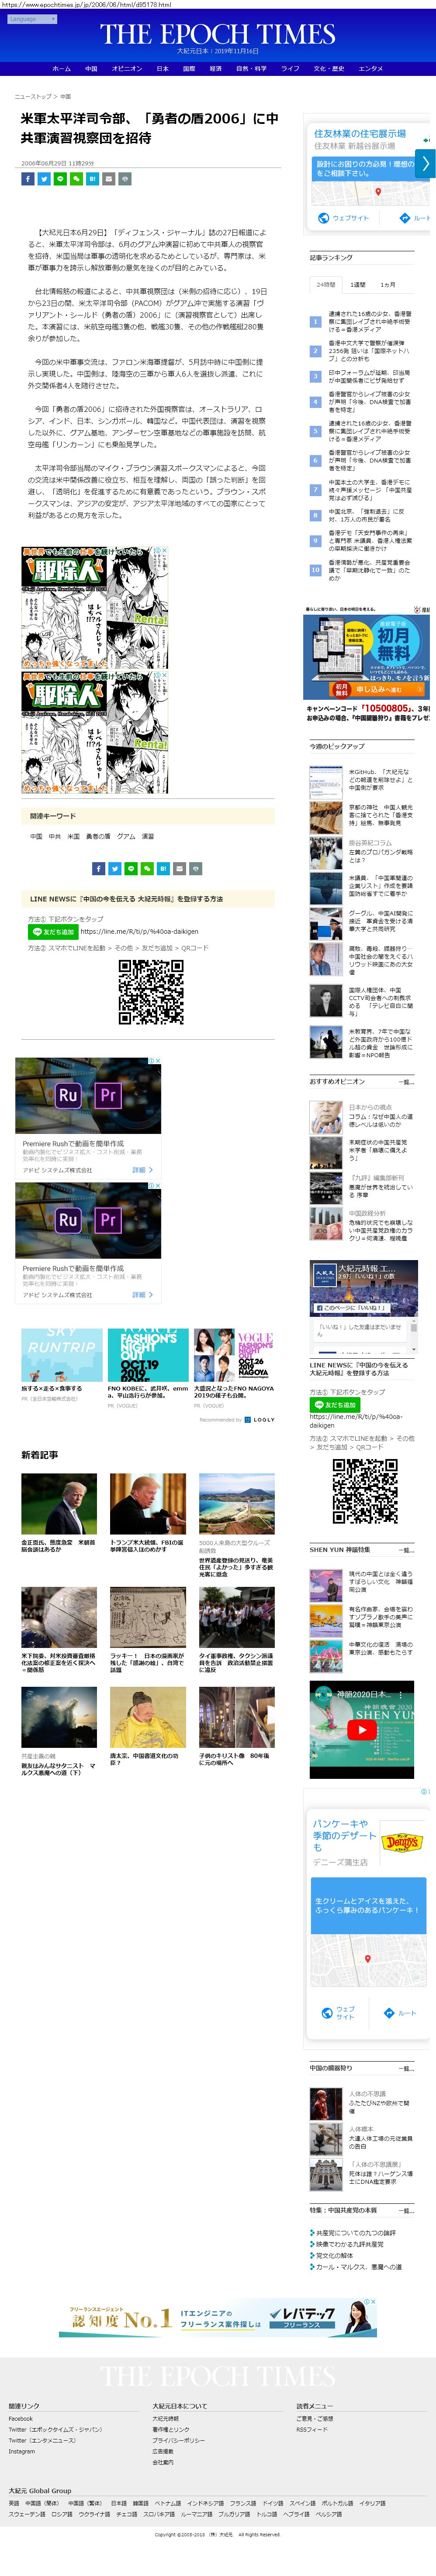The width and height of the screenshot is (436, 2576).
Task: Open the three-dot menu on Shen Yun video
Action: tap(401, 1695)
